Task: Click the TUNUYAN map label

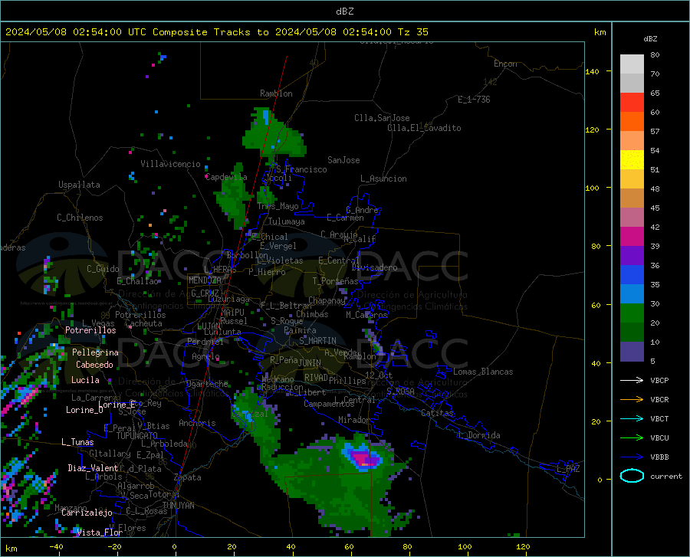Action: click(178, 506)
